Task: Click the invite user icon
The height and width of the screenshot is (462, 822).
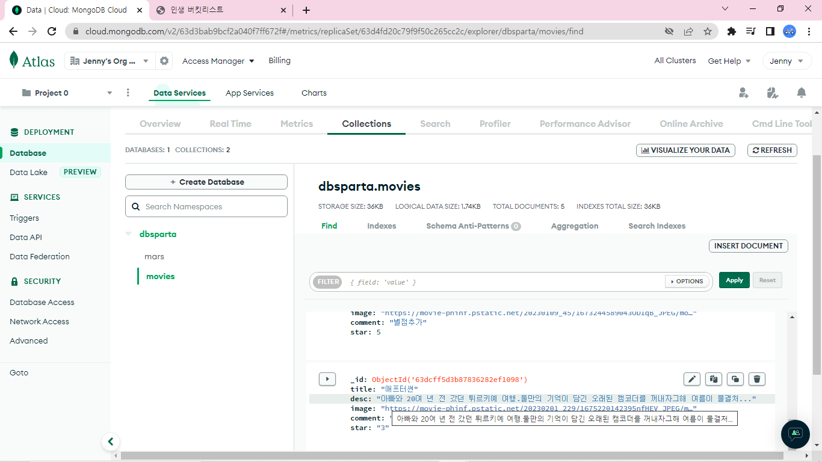Action: (744, 93)
